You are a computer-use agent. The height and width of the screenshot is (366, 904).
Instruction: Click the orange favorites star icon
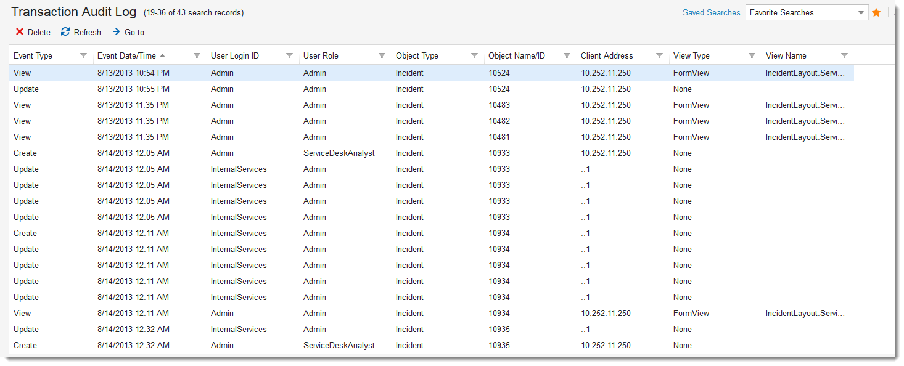(876, 13)
